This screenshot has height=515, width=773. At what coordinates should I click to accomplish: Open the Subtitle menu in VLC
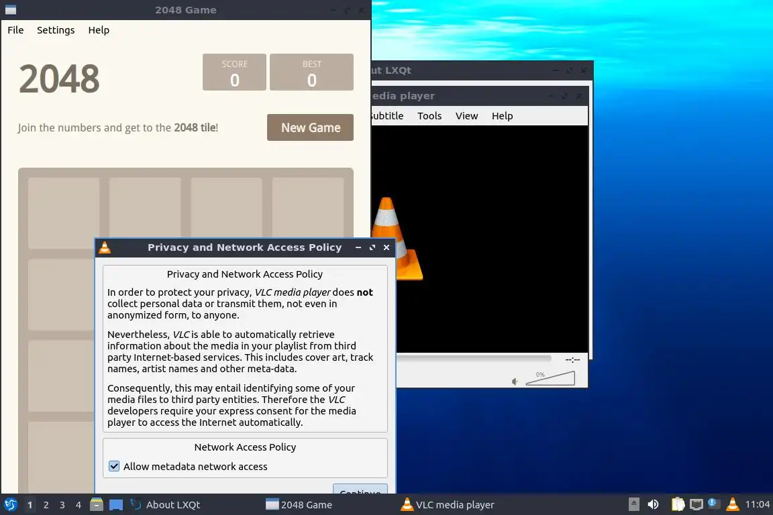coord(386,116)
